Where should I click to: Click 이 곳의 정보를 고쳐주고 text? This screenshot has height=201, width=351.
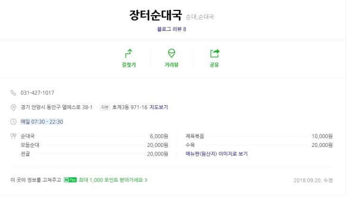pos(36,180)
